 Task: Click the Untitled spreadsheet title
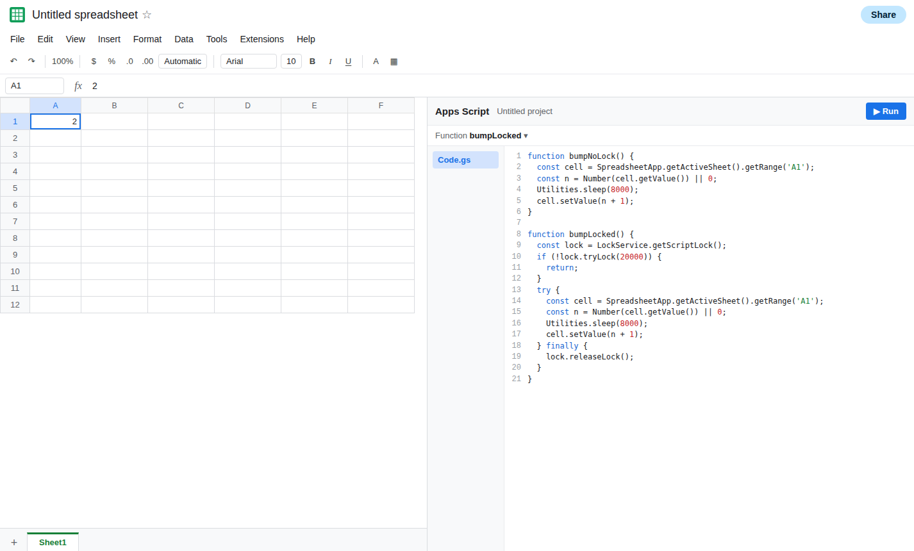[85, 15]
